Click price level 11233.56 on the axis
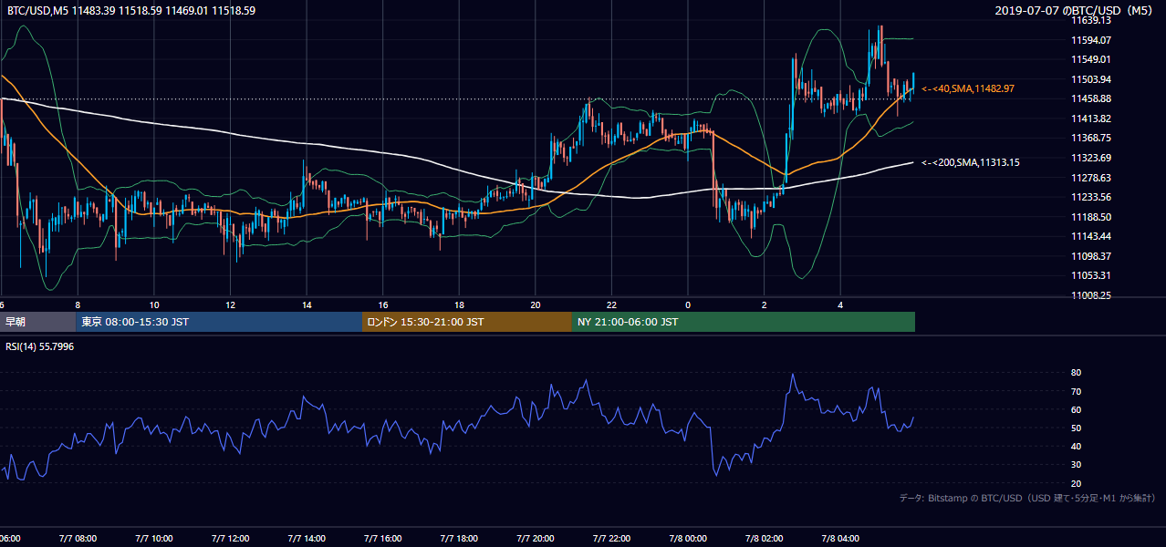Image resolution: width=1166 pixels, height=547 pixels. click(1091, 197)
